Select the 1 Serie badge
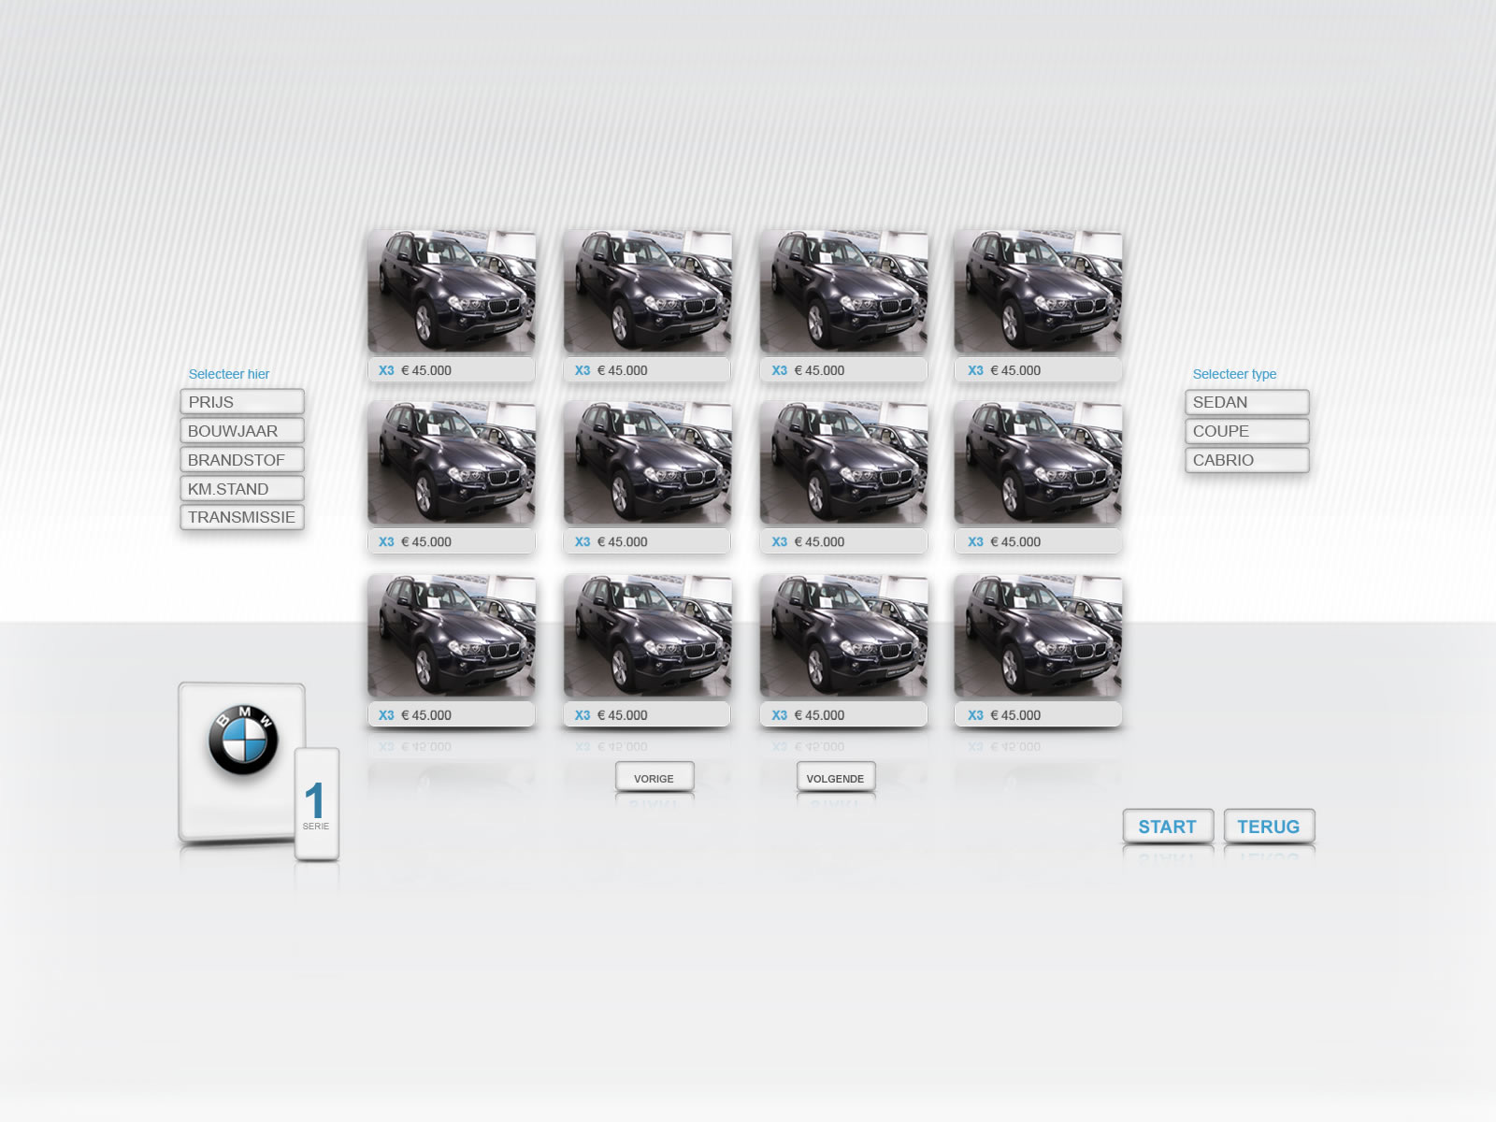 click(317, 804)
